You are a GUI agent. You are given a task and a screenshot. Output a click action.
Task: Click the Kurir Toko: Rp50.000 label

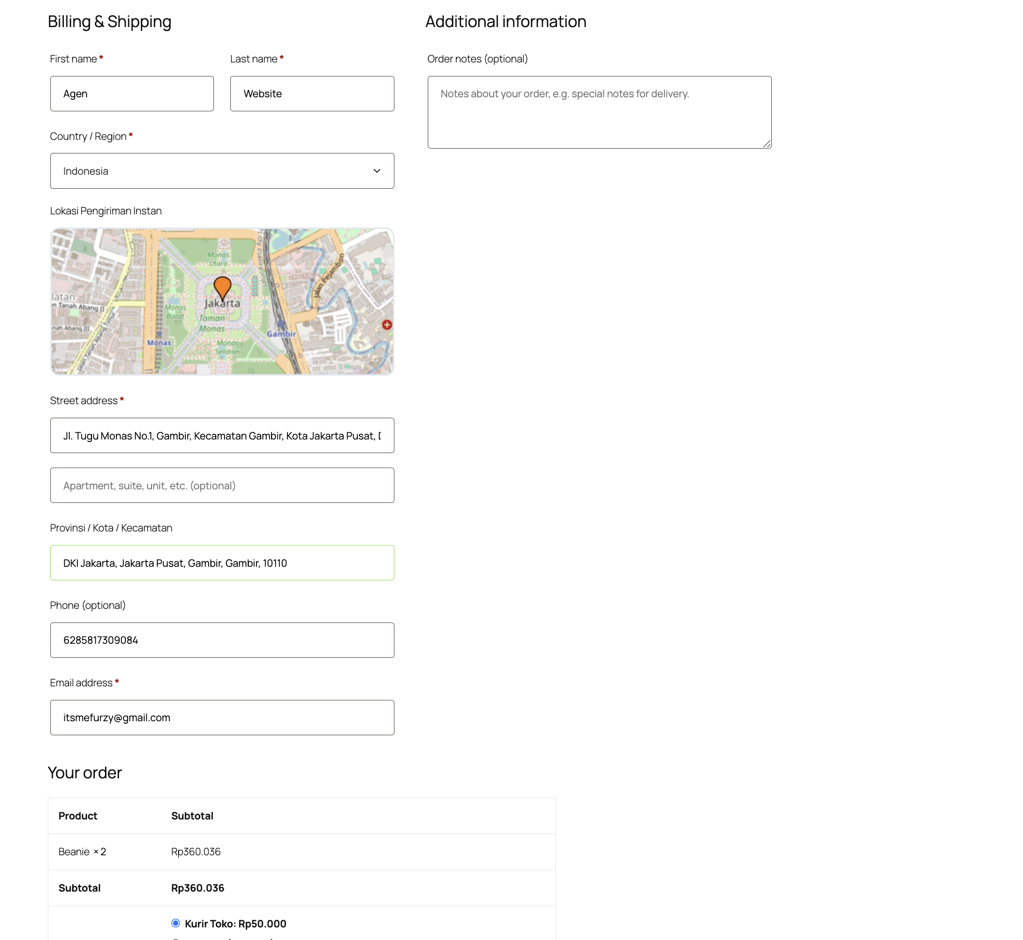235,923
